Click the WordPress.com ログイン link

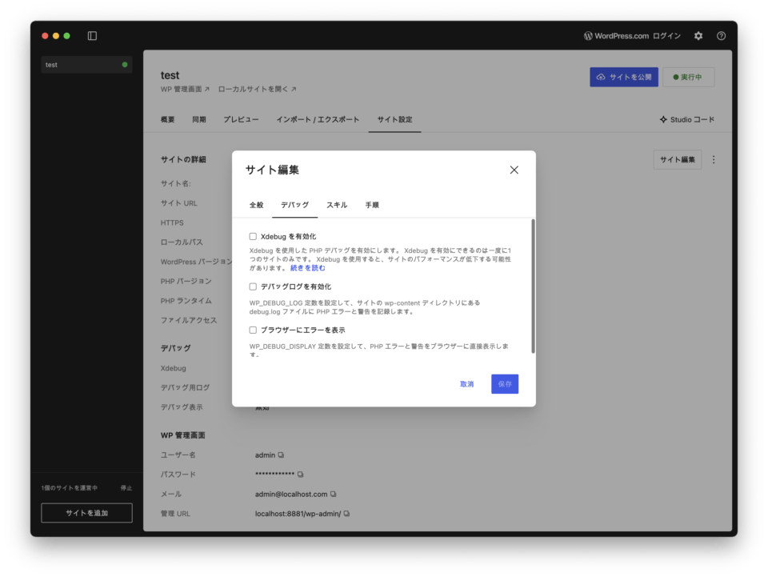pyautogui.click(x=632, y=36)
